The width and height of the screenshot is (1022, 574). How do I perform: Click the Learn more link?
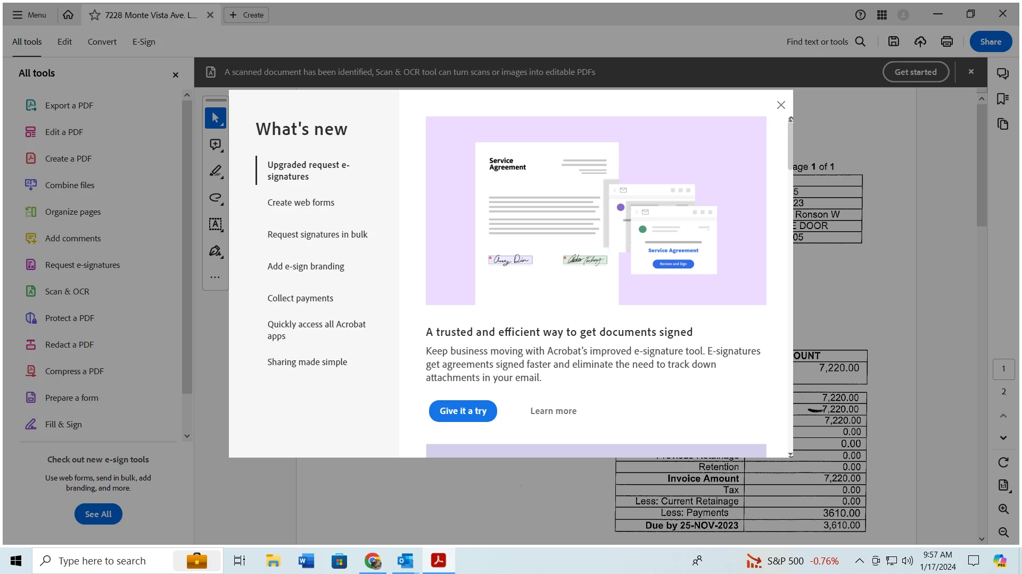click(x=553, y=411)
